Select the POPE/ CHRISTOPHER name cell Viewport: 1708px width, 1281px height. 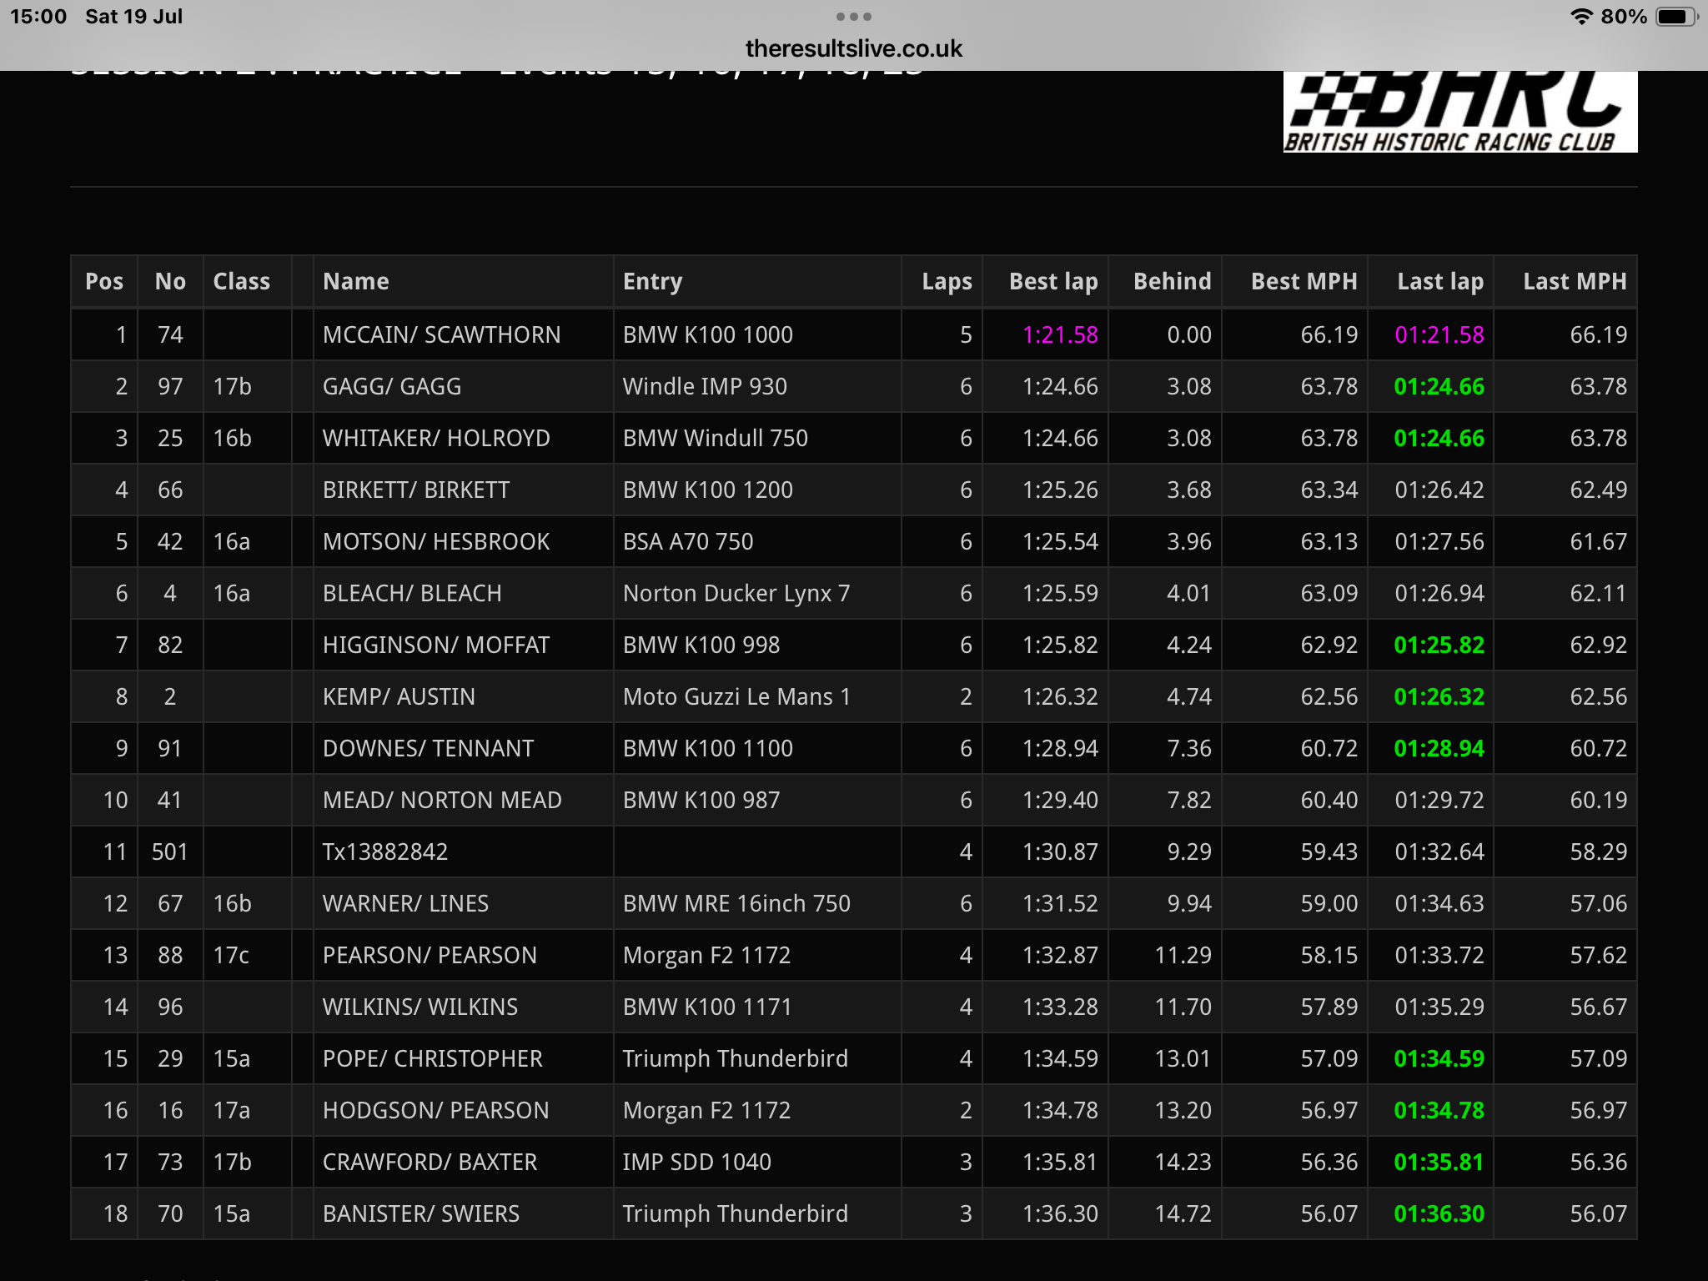point(463,1059)
